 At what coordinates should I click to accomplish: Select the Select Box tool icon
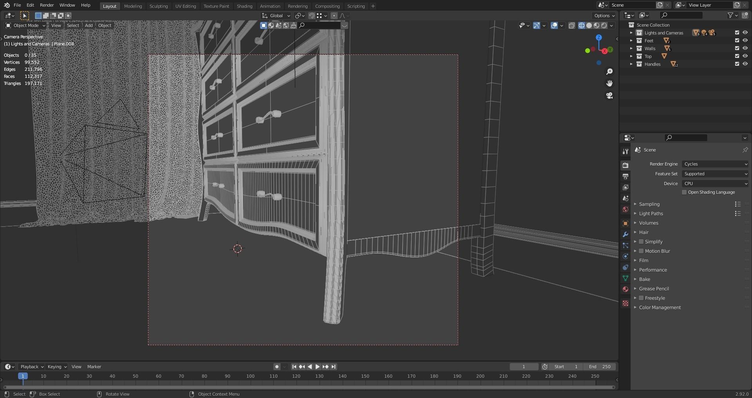pyautogui.click(x=24, y=16)
